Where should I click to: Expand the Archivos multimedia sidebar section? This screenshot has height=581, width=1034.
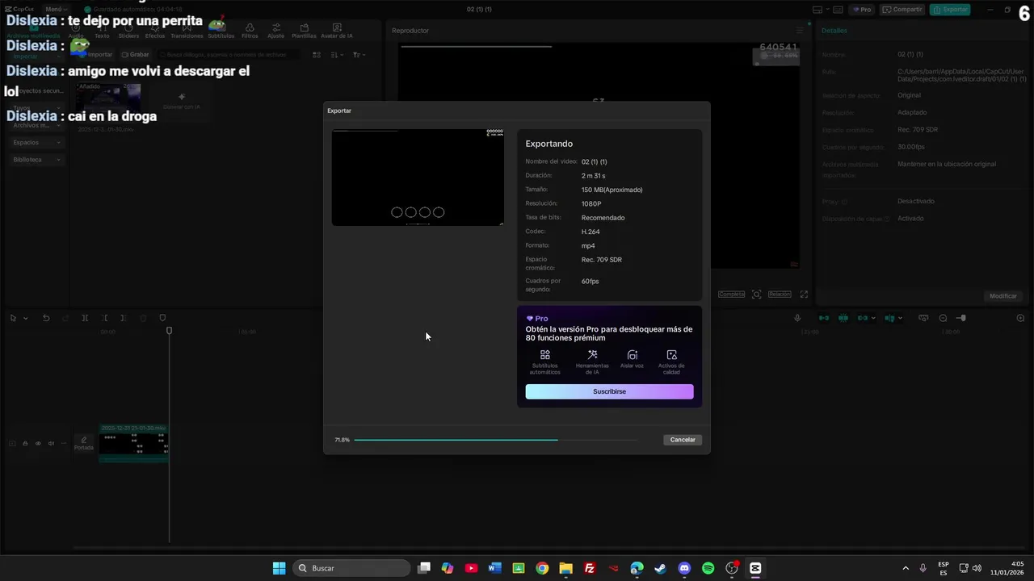[36, 126]
